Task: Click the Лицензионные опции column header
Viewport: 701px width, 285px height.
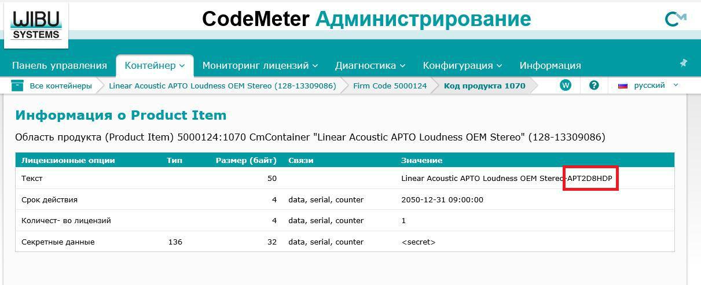Action: point(68,160)
